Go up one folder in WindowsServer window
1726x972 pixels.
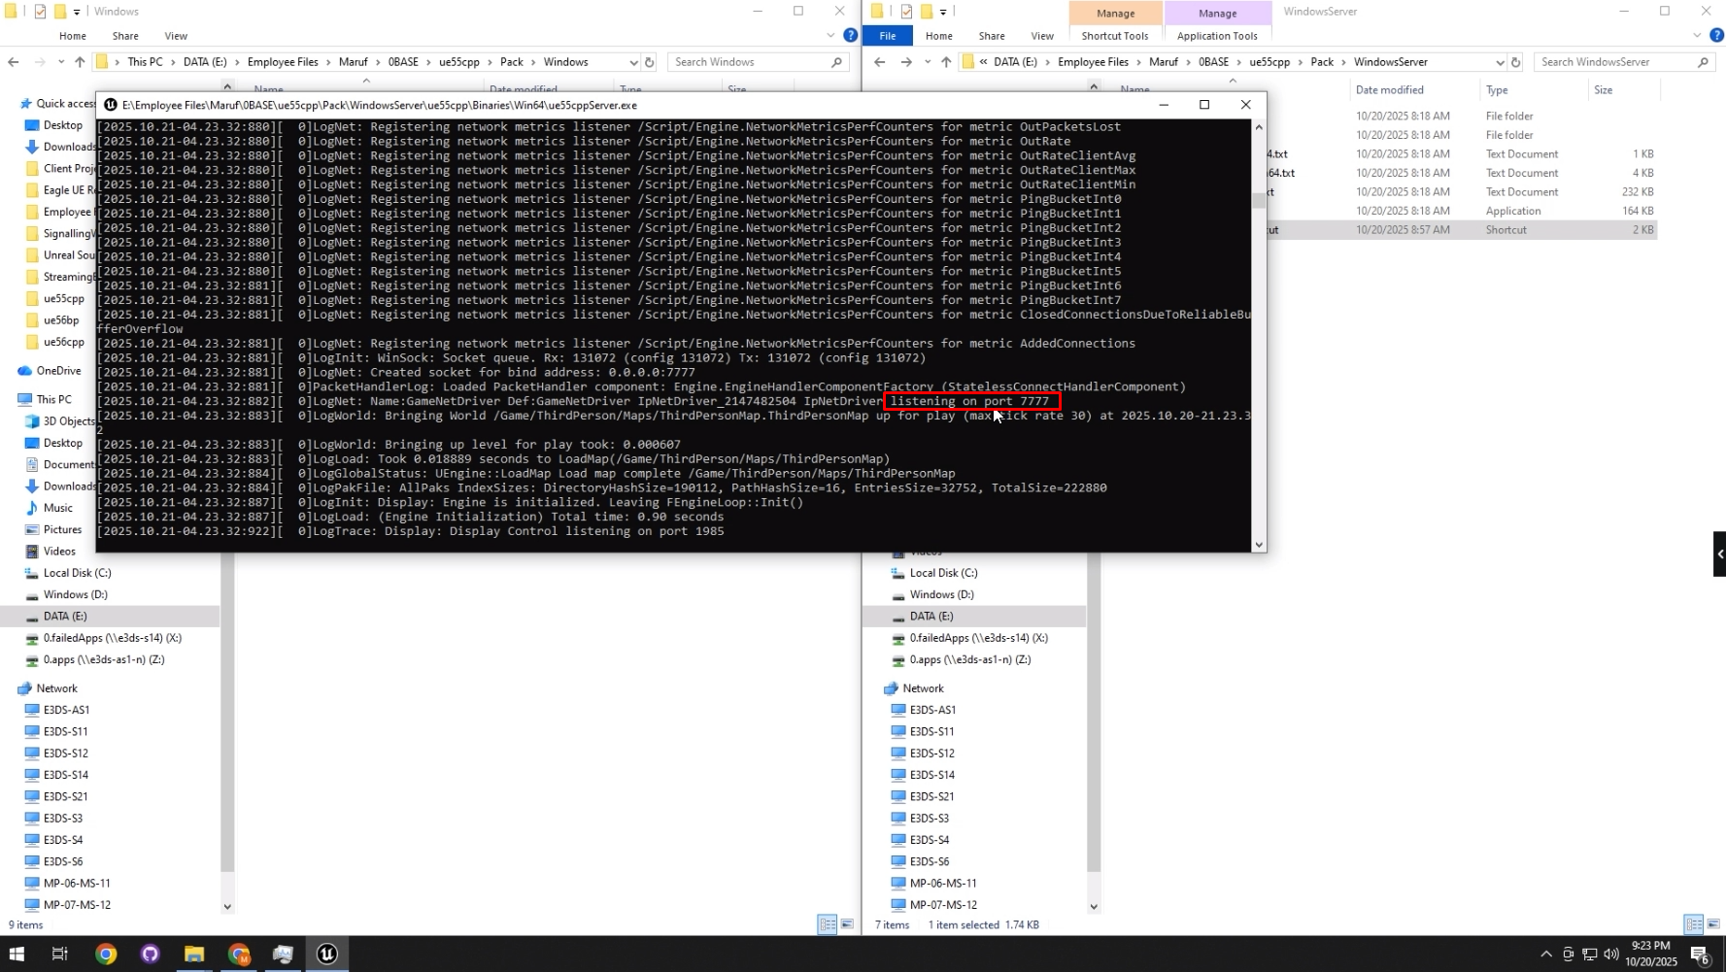tap(946, 62)
